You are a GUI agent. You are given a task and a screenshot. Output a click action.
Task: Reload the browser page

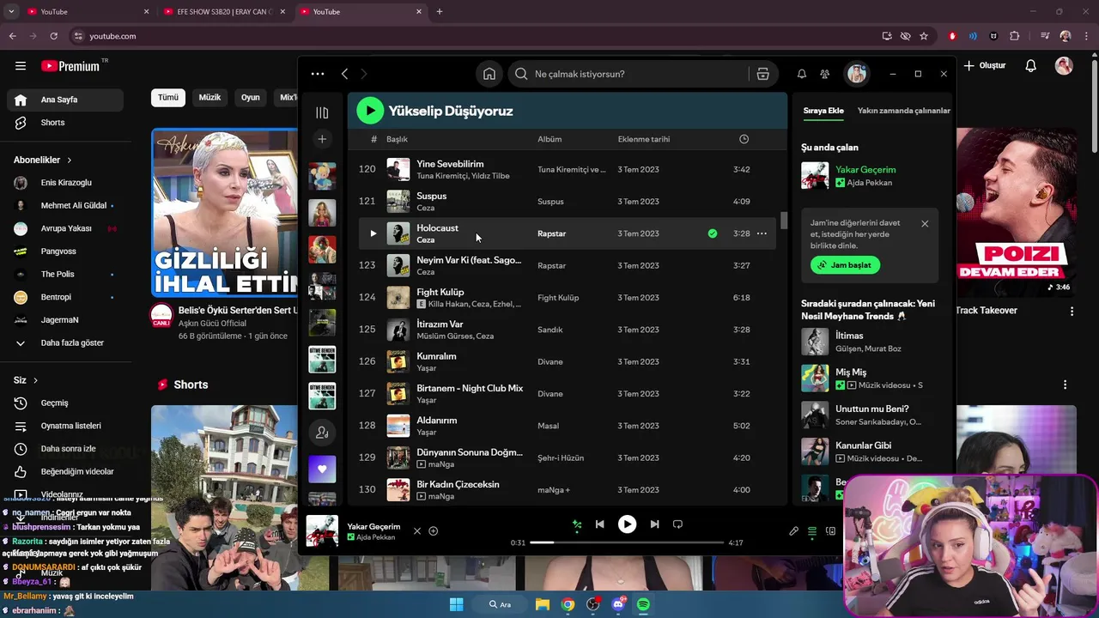53,36
